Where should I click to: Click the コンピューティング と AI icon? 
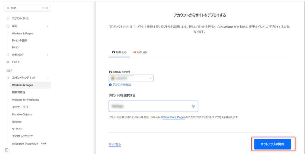pos(8,78)
